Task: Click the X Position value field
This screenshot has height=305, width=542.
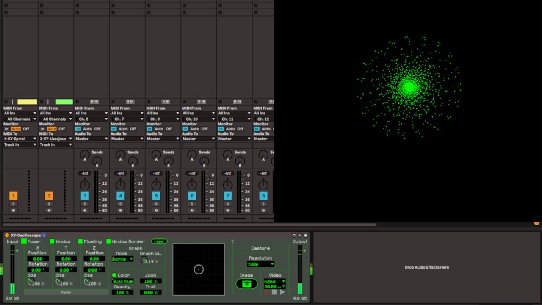Action: tap(38, 259)
